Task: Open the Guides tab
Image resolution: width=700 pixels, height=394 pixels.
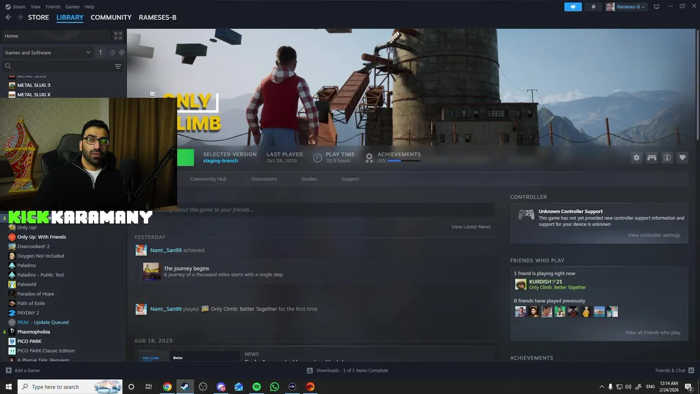Action: pyautogui.click(x=309, y=179)
